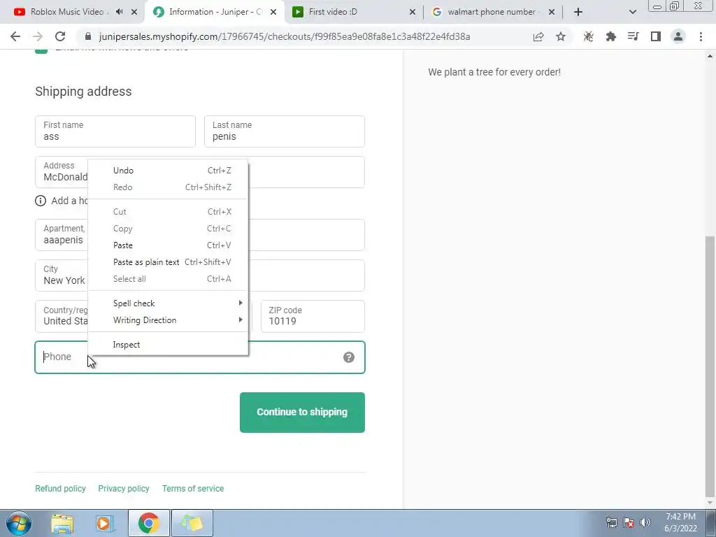The image size is (716, 537).
Task: Click the Chrome taskbar icon
Action: (148, 523)
